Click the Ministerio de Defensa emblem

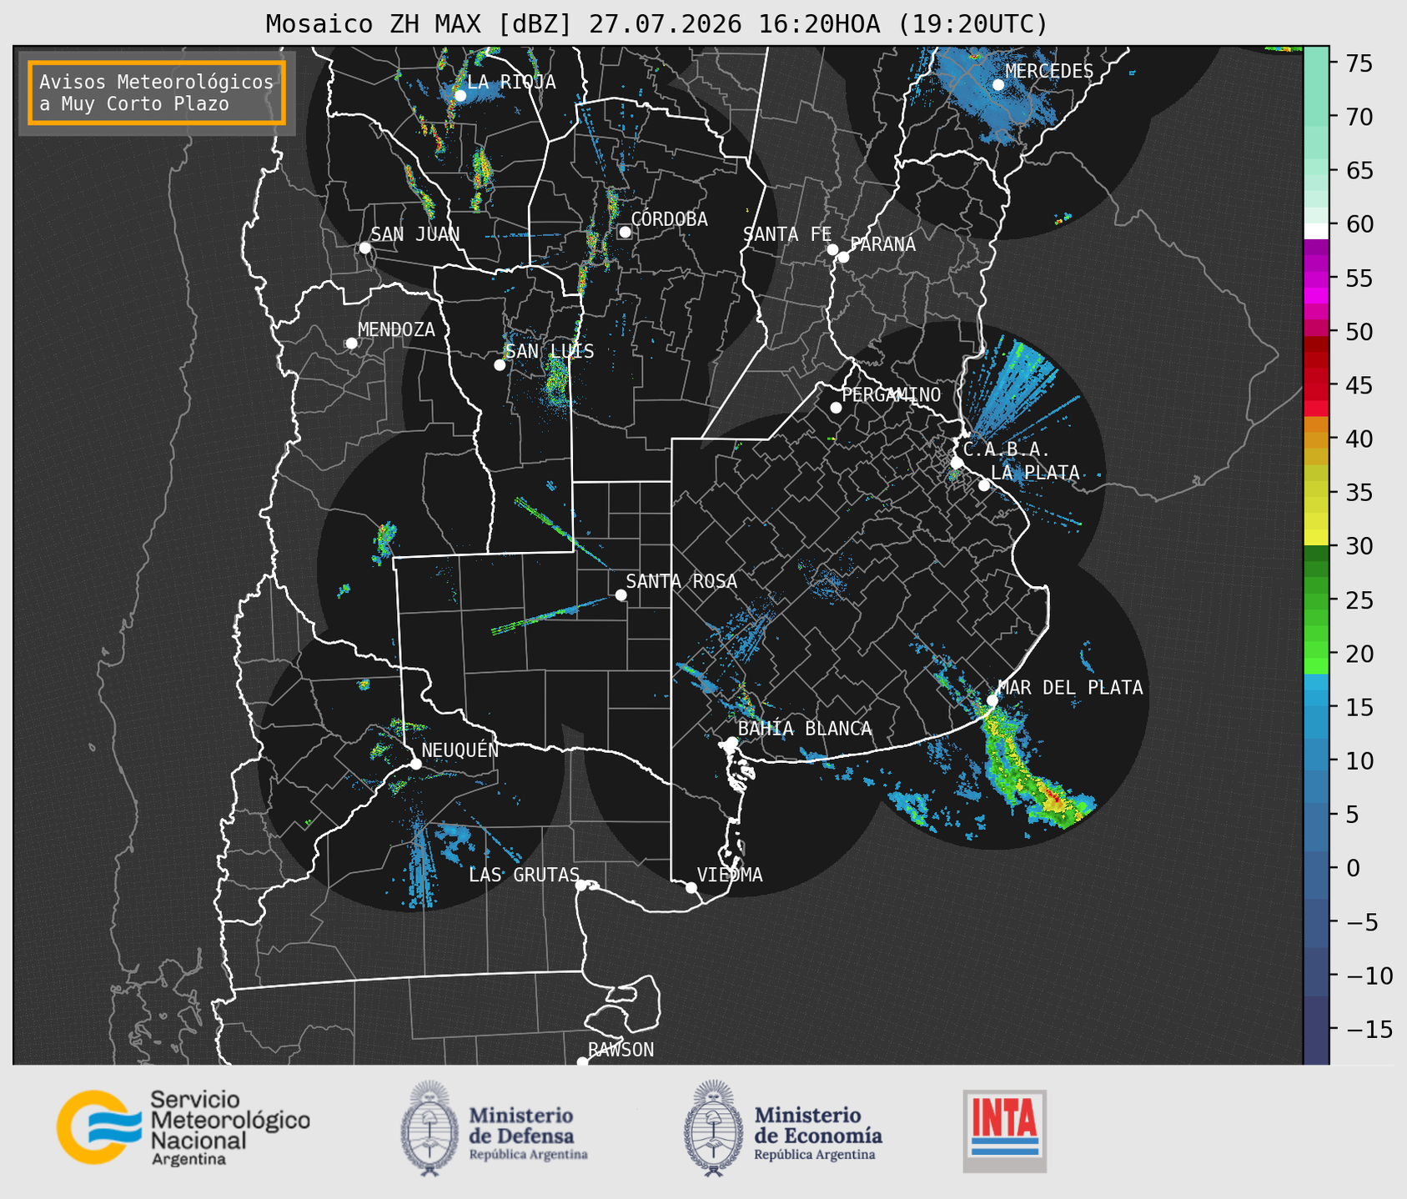tap(429, 1128)
